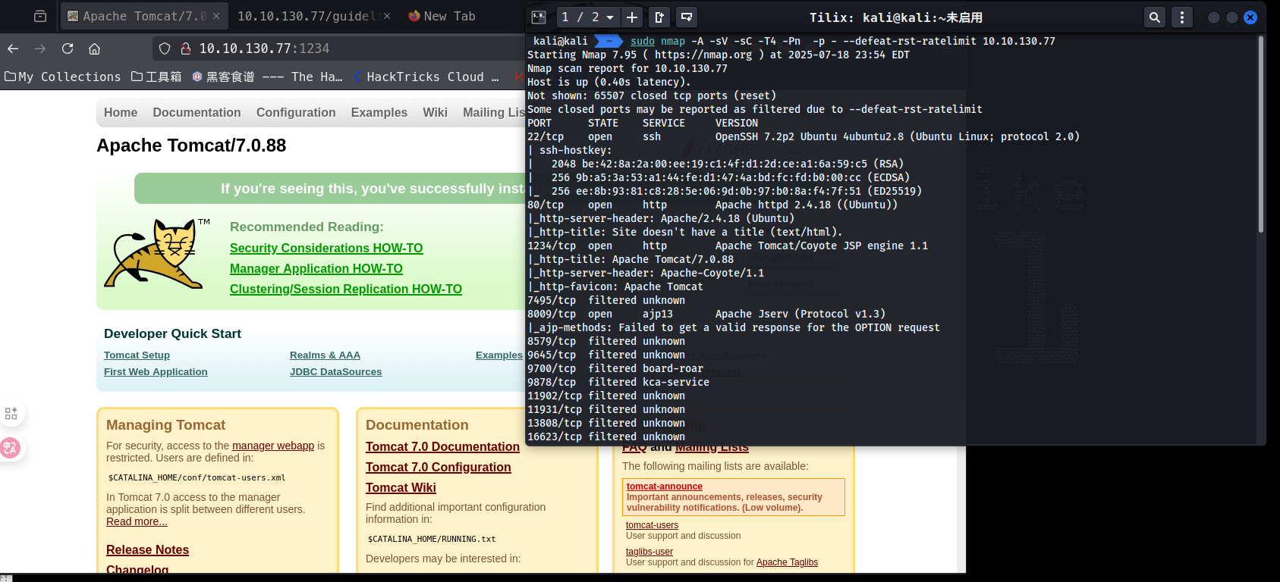This screenshot has width=1280, height=582.
Task: Expand the Tilix session 1 / 2 dropdown
Action: (x=587, y=17)
